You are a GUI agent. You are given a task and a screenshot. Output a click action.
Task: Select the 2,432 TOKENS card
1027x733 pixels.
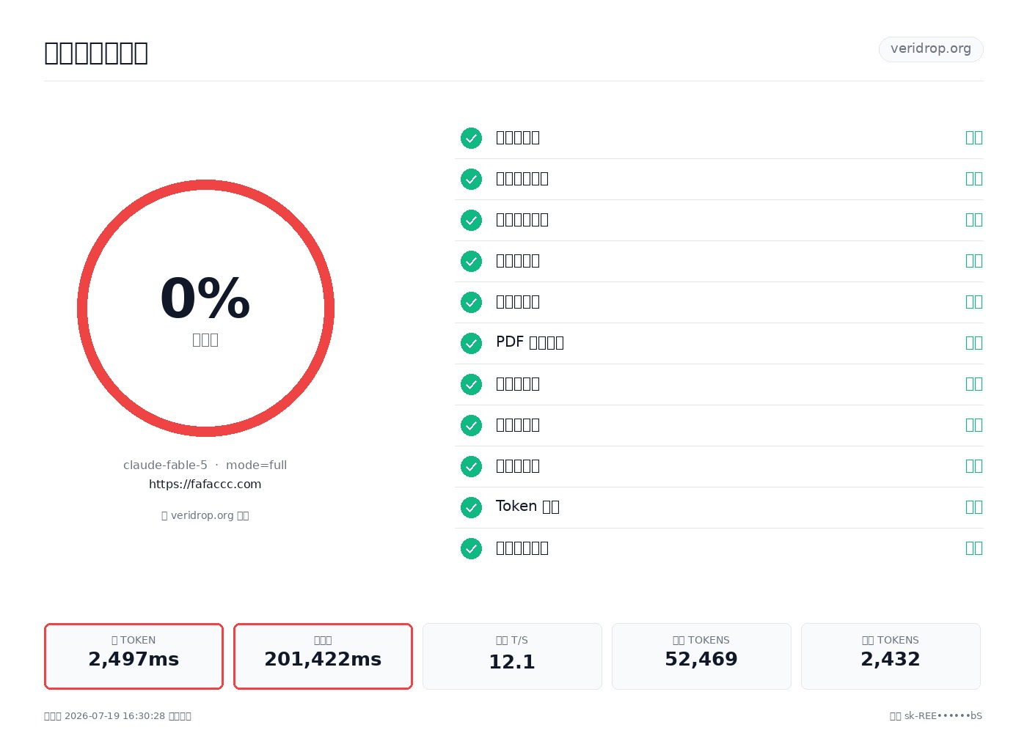click(x=891, y=656)
